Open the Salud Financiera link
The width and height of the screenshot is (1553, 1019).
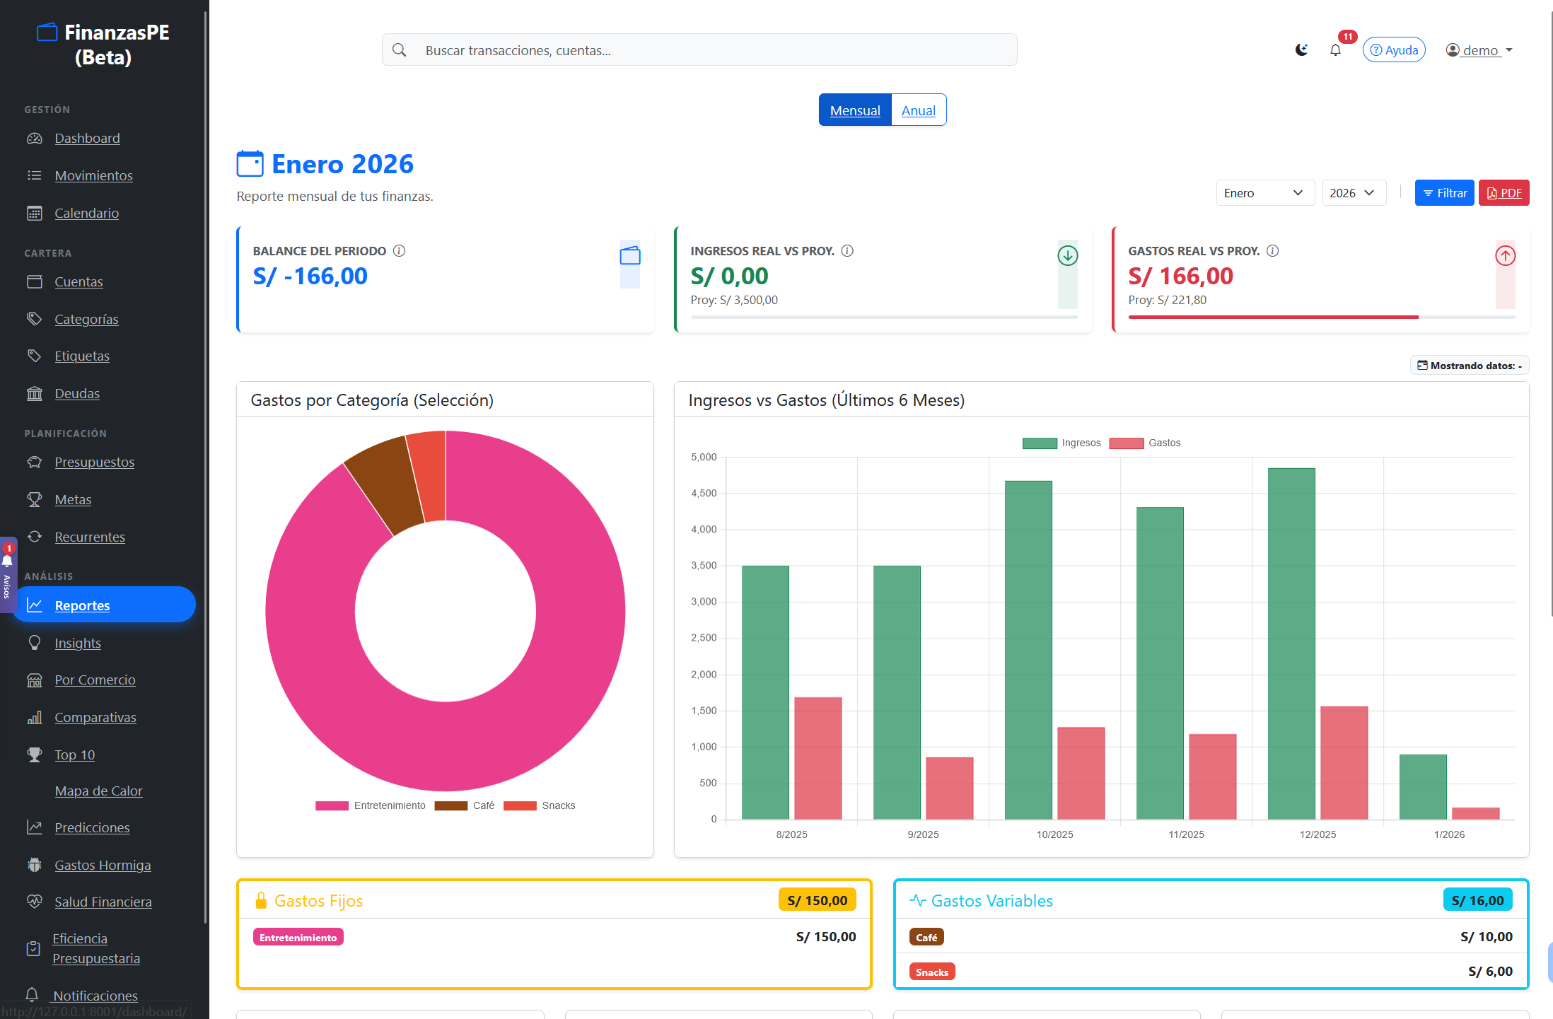103,902
